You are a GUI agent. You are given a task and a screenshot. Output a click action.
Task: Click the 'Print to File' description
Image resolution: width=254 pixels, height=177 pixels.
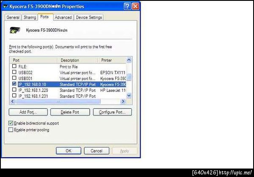point(69,67)
